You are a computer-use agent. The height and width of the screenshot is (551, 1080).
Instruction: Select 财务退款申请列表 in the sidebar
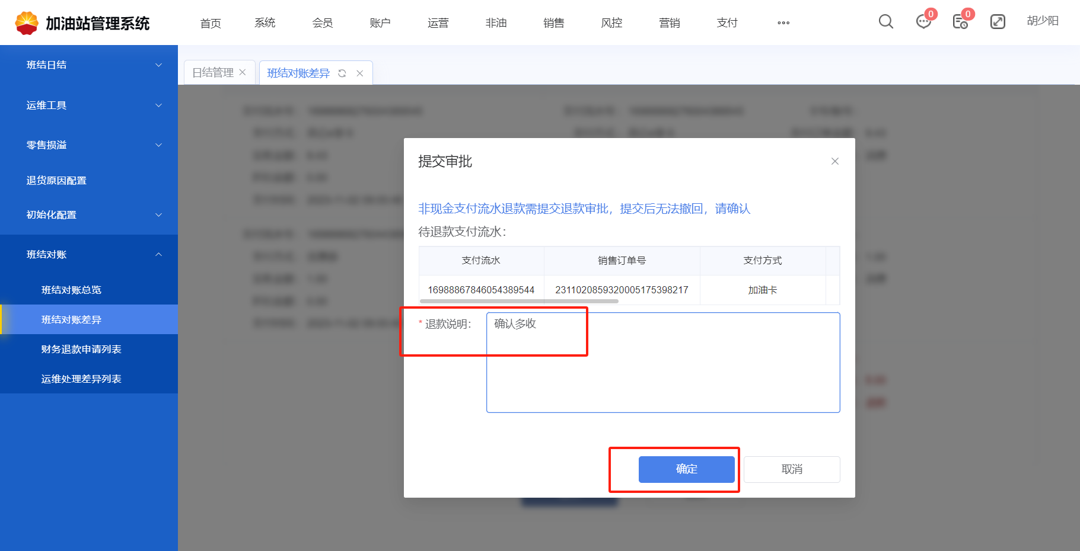pyautogui.click(x=81, y=350)
